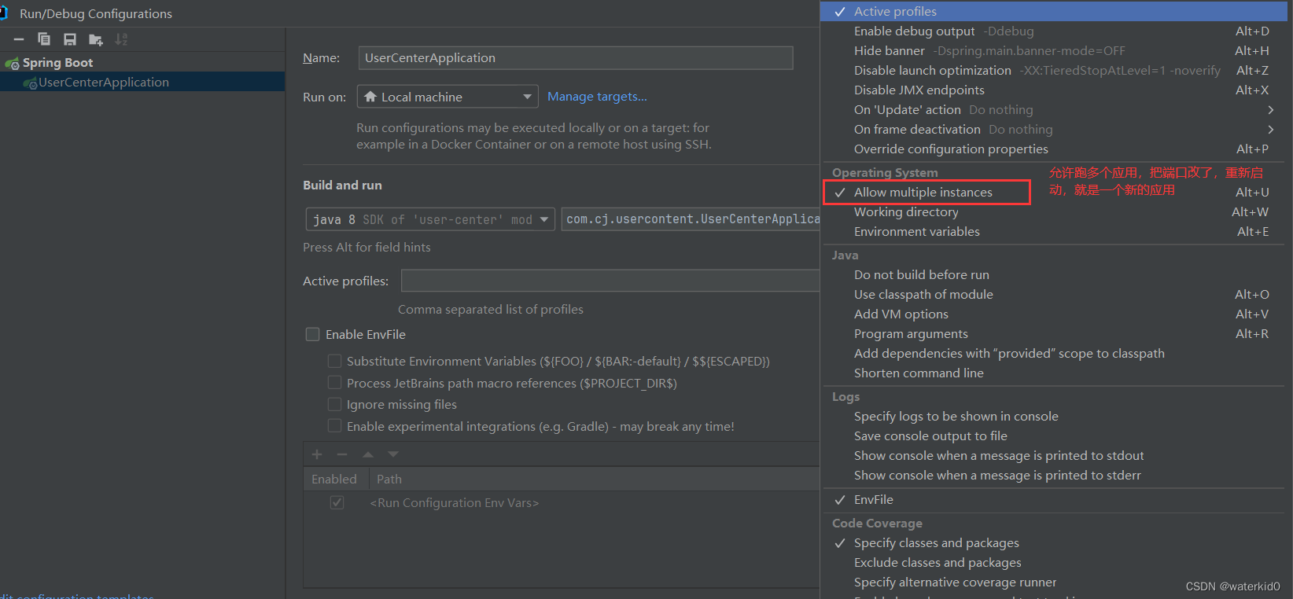Save configuration with the disk icon
The height and width of the screenshot is (599, 1293).
point(70,39)
